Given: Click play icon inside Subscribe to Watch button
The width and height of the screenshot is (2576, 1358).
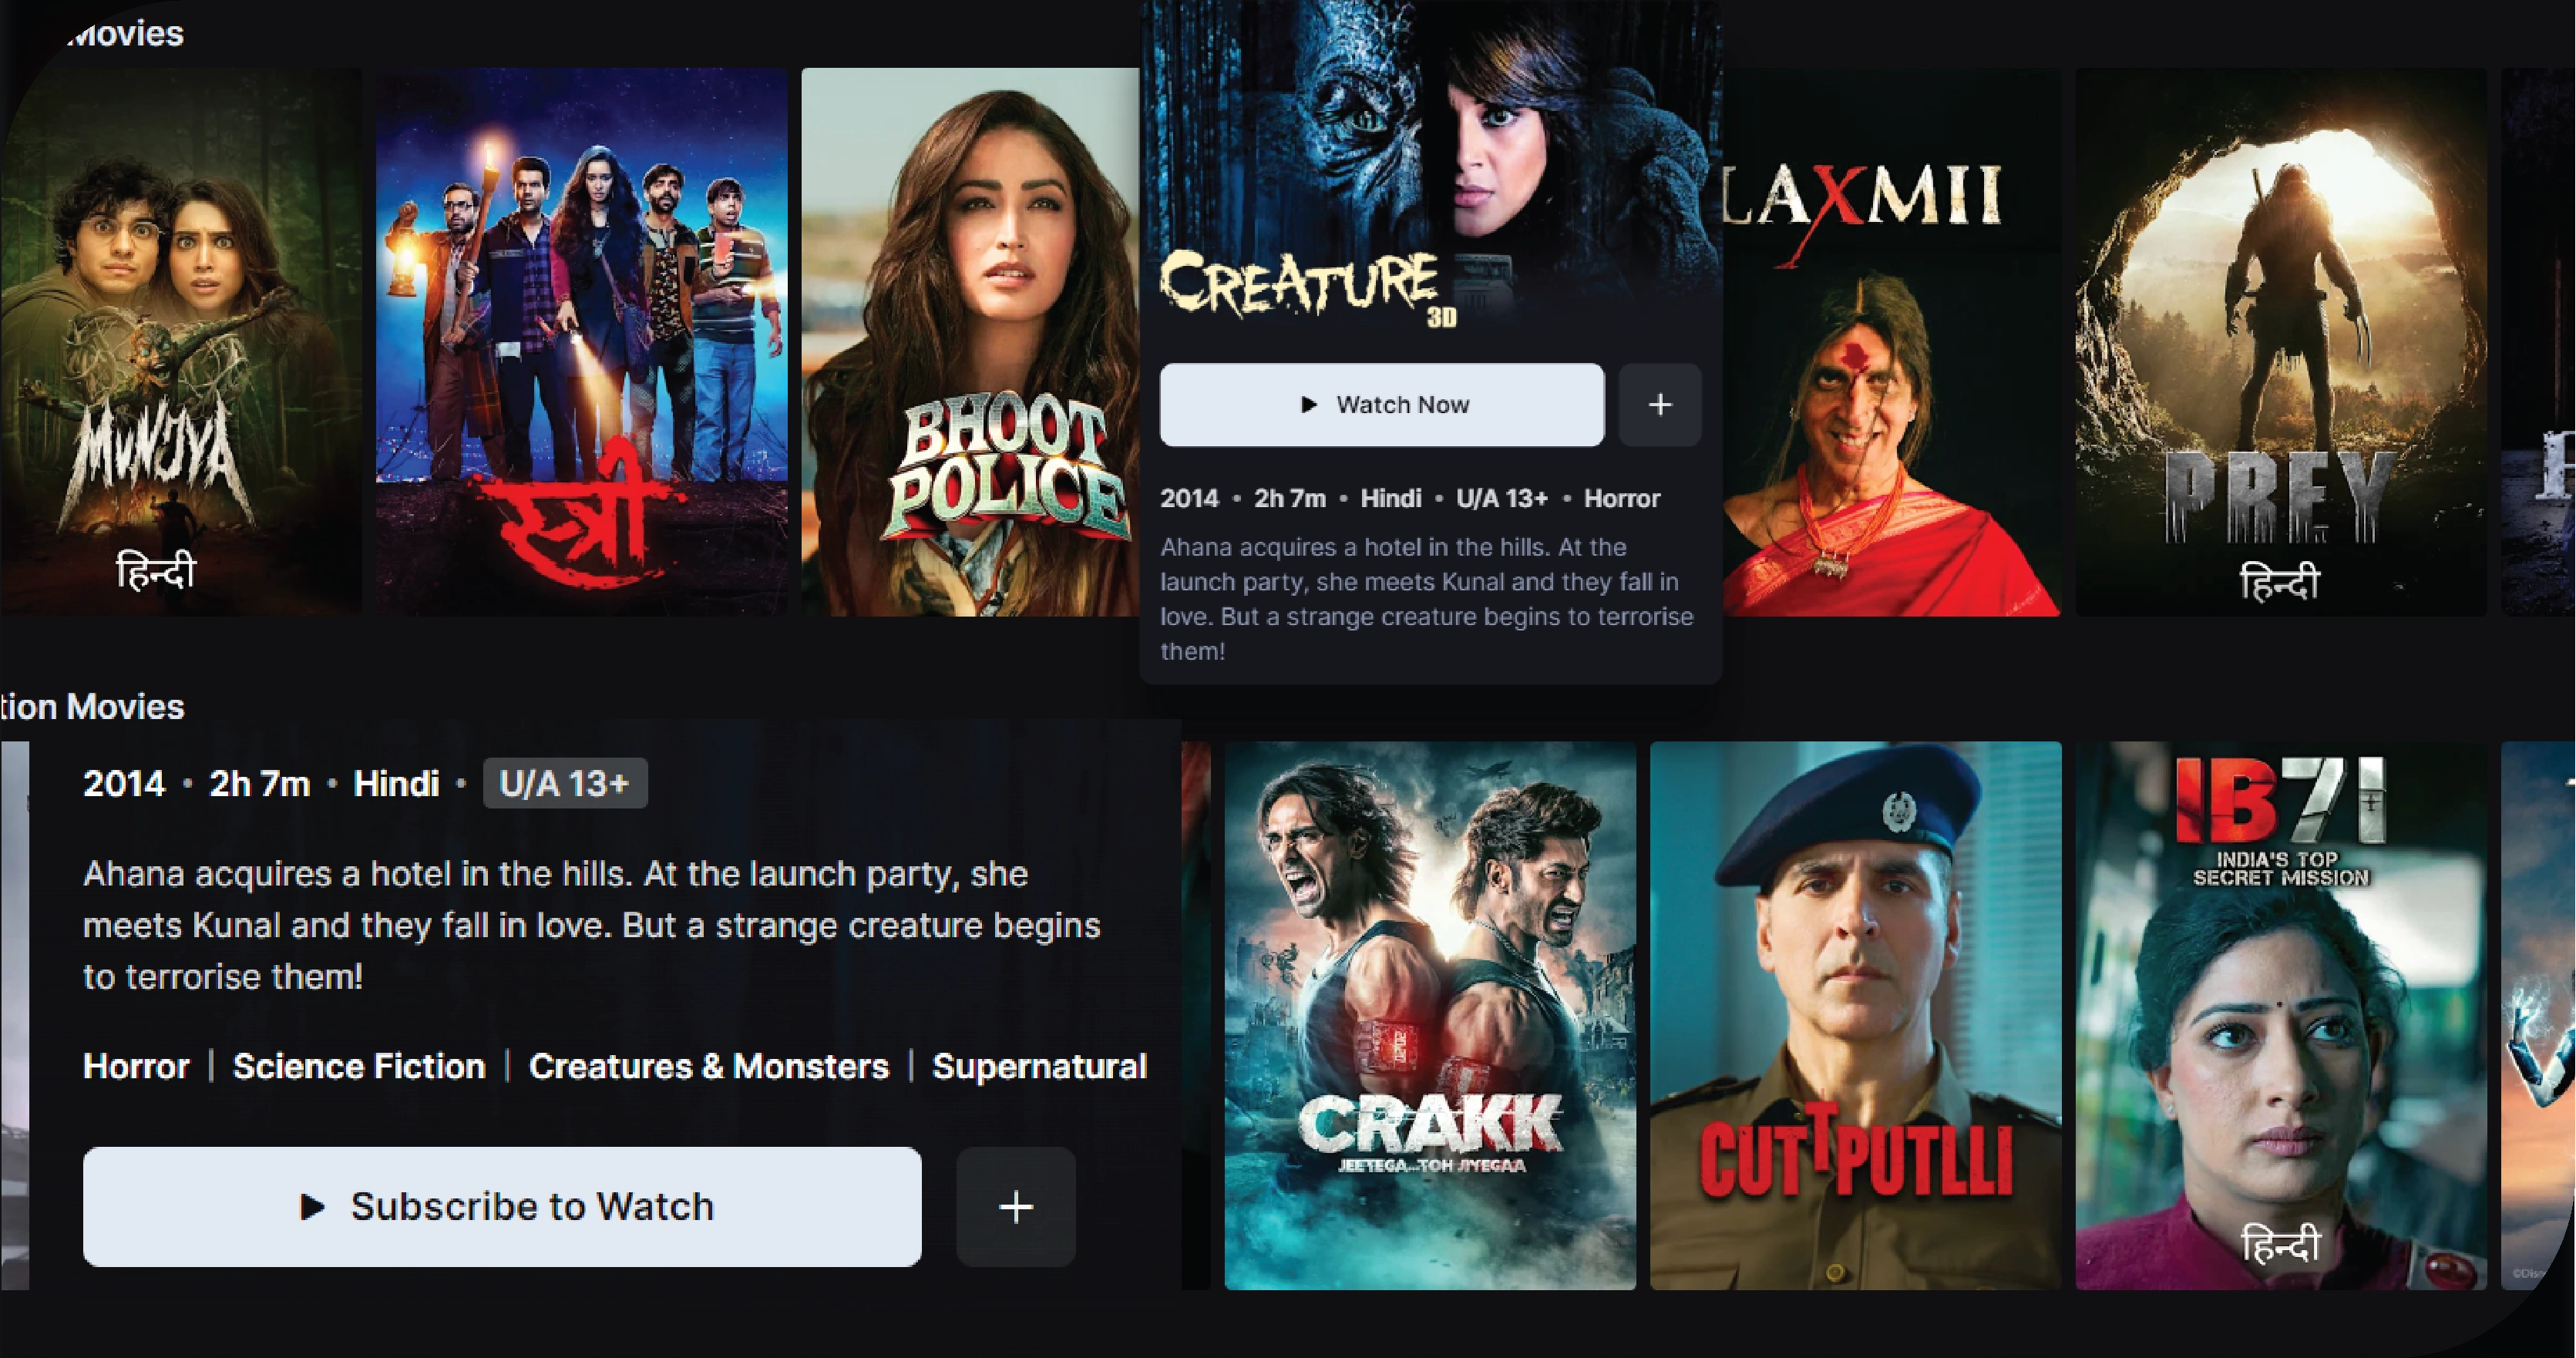Looking at the screenshot, I should 312,1207.
